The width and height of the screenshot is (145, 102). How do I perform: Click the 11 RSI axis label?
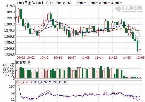[x=13, y=99]
